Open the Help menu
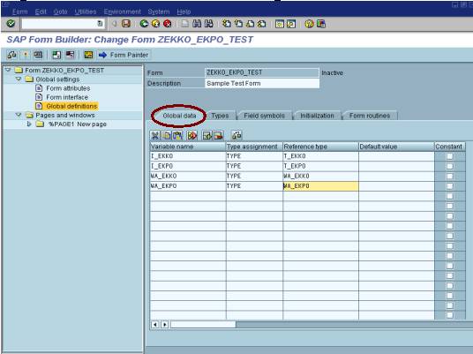The width and height of the screenshot is (473, 354). (x=184, y=11)
